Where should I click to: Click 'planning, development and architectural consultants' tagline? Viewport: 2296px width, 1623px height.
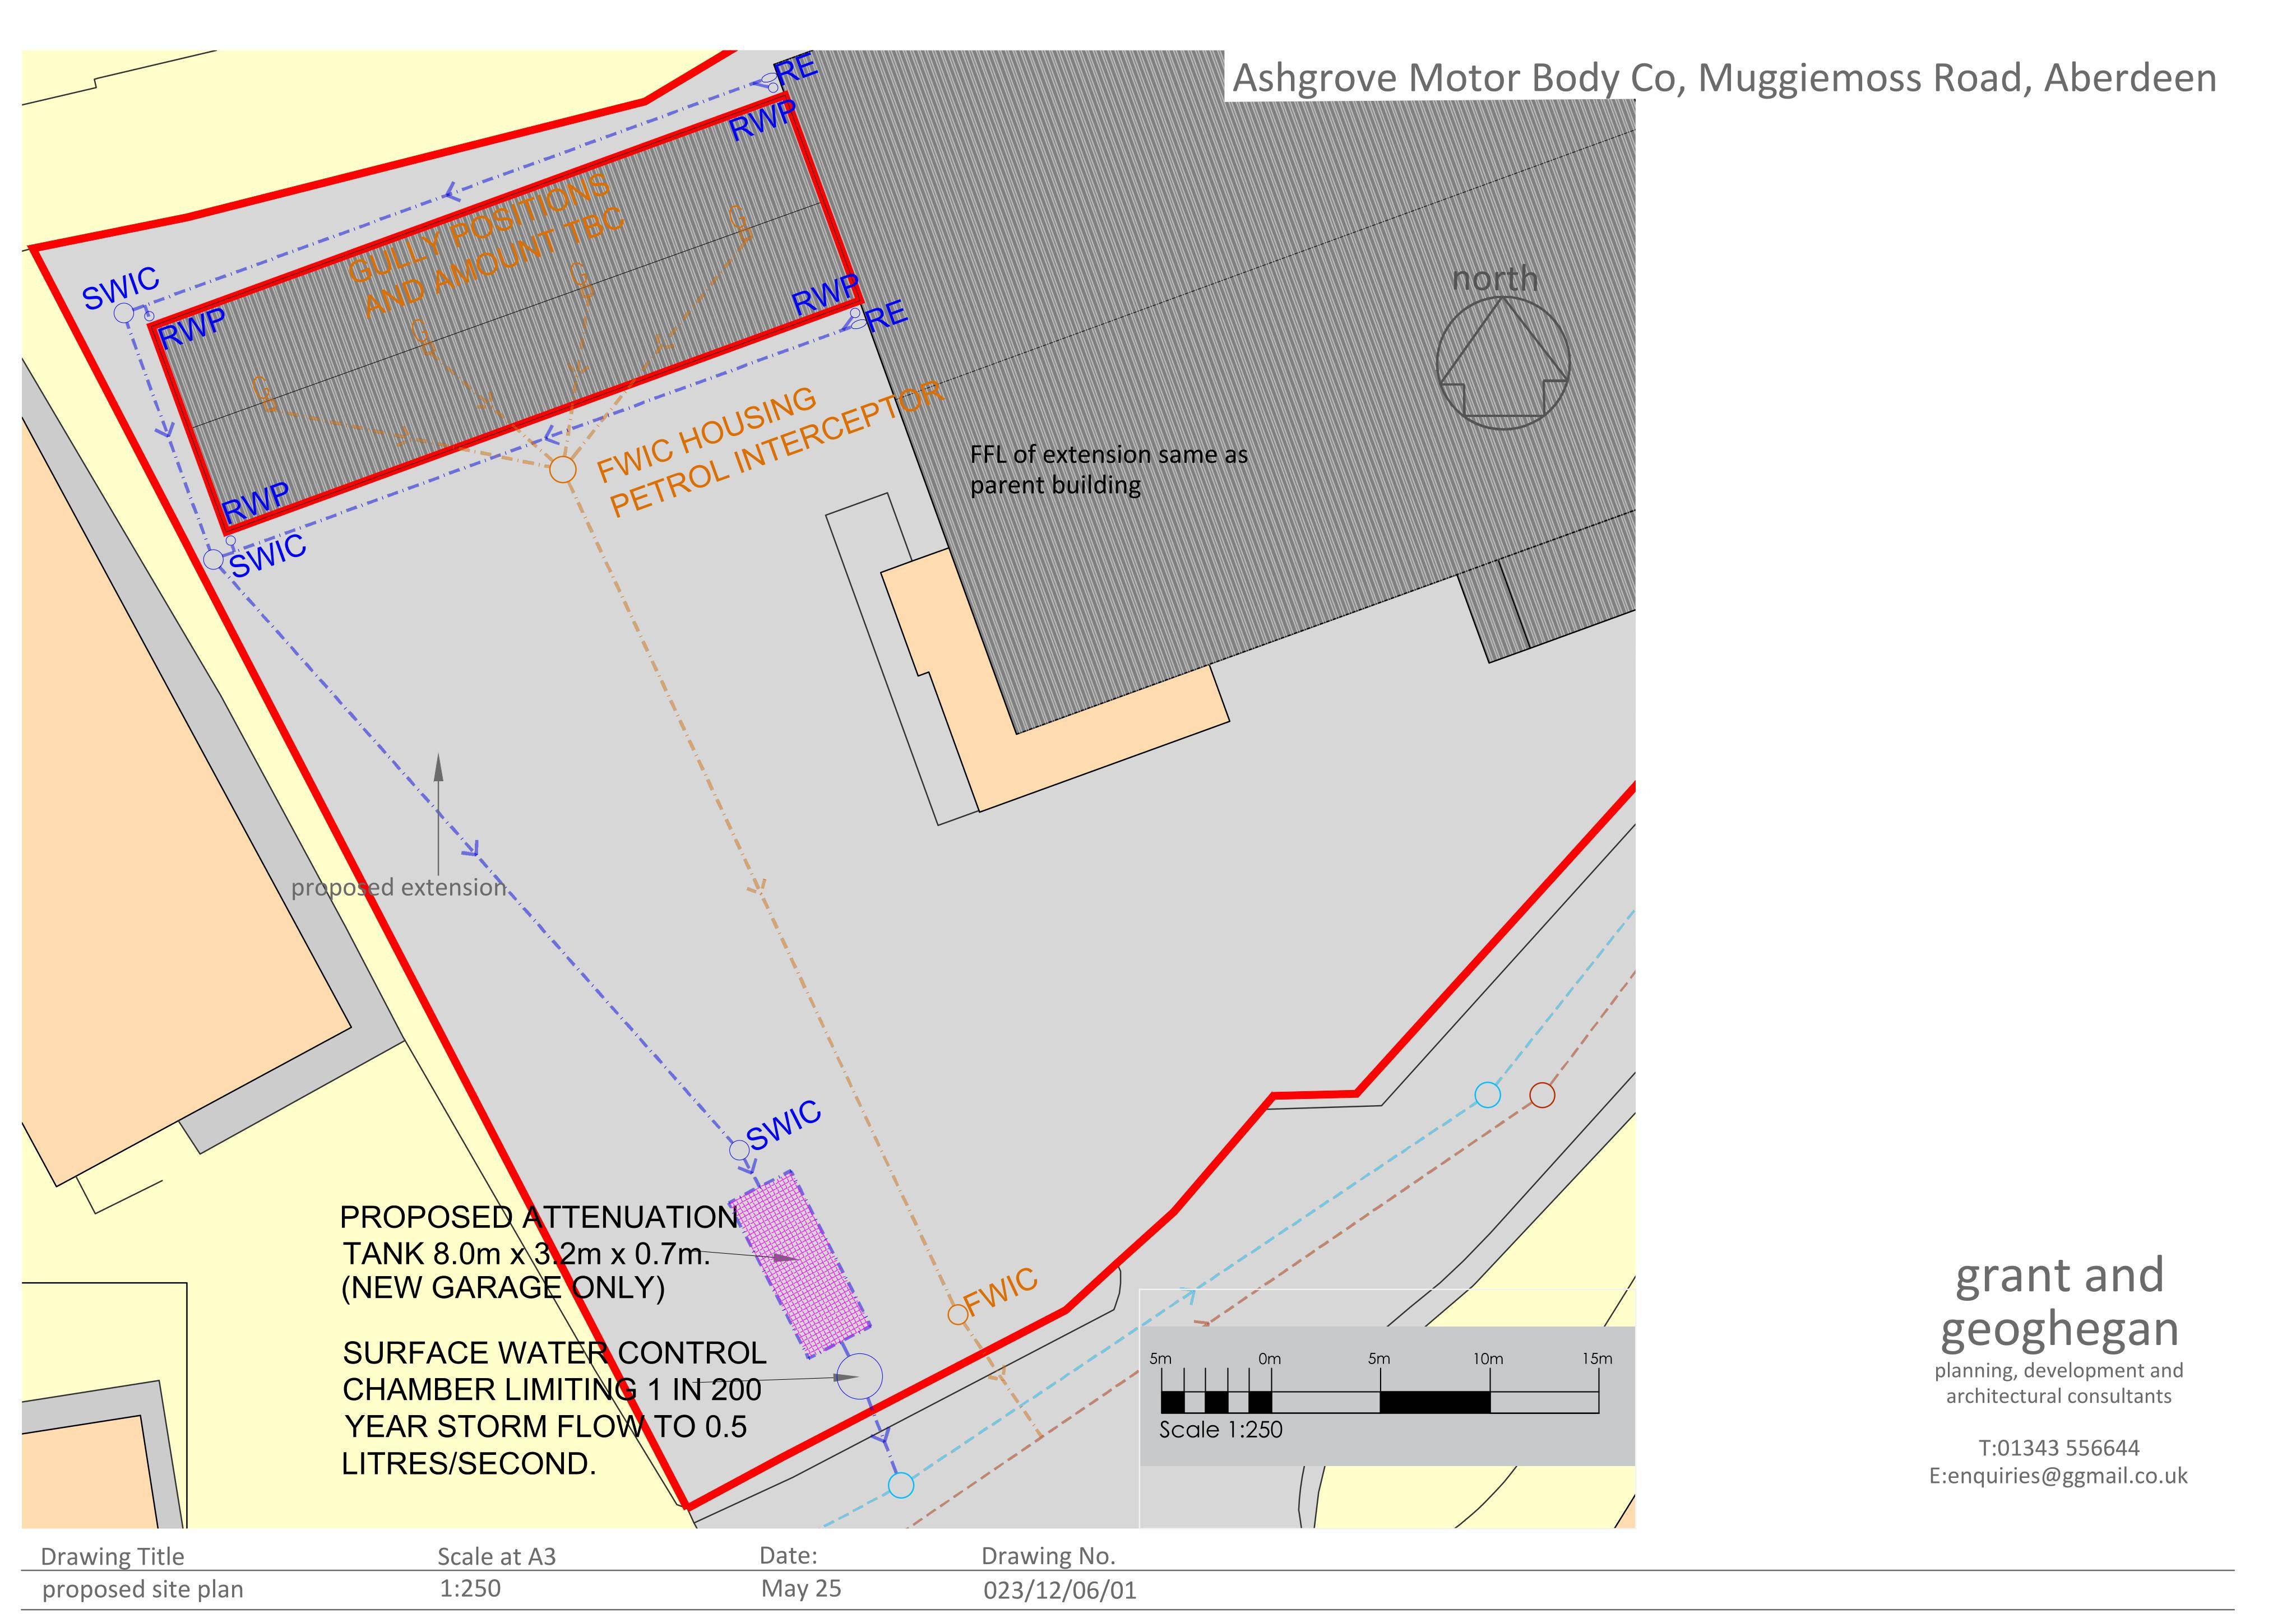pos(2058,1383)
